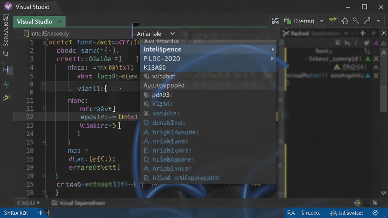
Task: Collapse the fold marker on line 15
Action: (x=45, y=142)
